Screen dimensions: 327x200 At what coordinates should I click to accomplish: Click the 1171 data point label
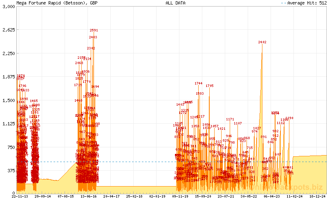(x=230, y=119)
